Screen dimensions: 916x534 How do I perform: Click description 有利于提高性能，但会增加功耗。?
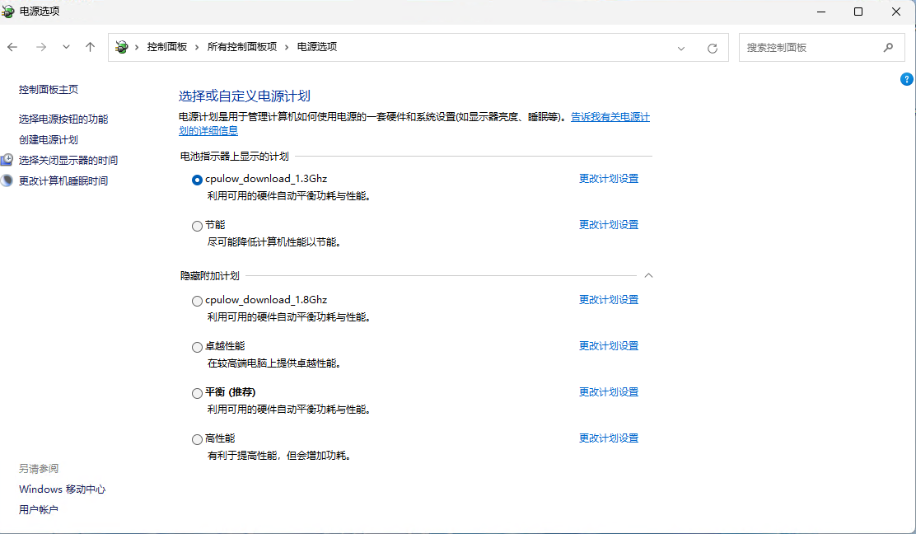(x=279, y=456)
